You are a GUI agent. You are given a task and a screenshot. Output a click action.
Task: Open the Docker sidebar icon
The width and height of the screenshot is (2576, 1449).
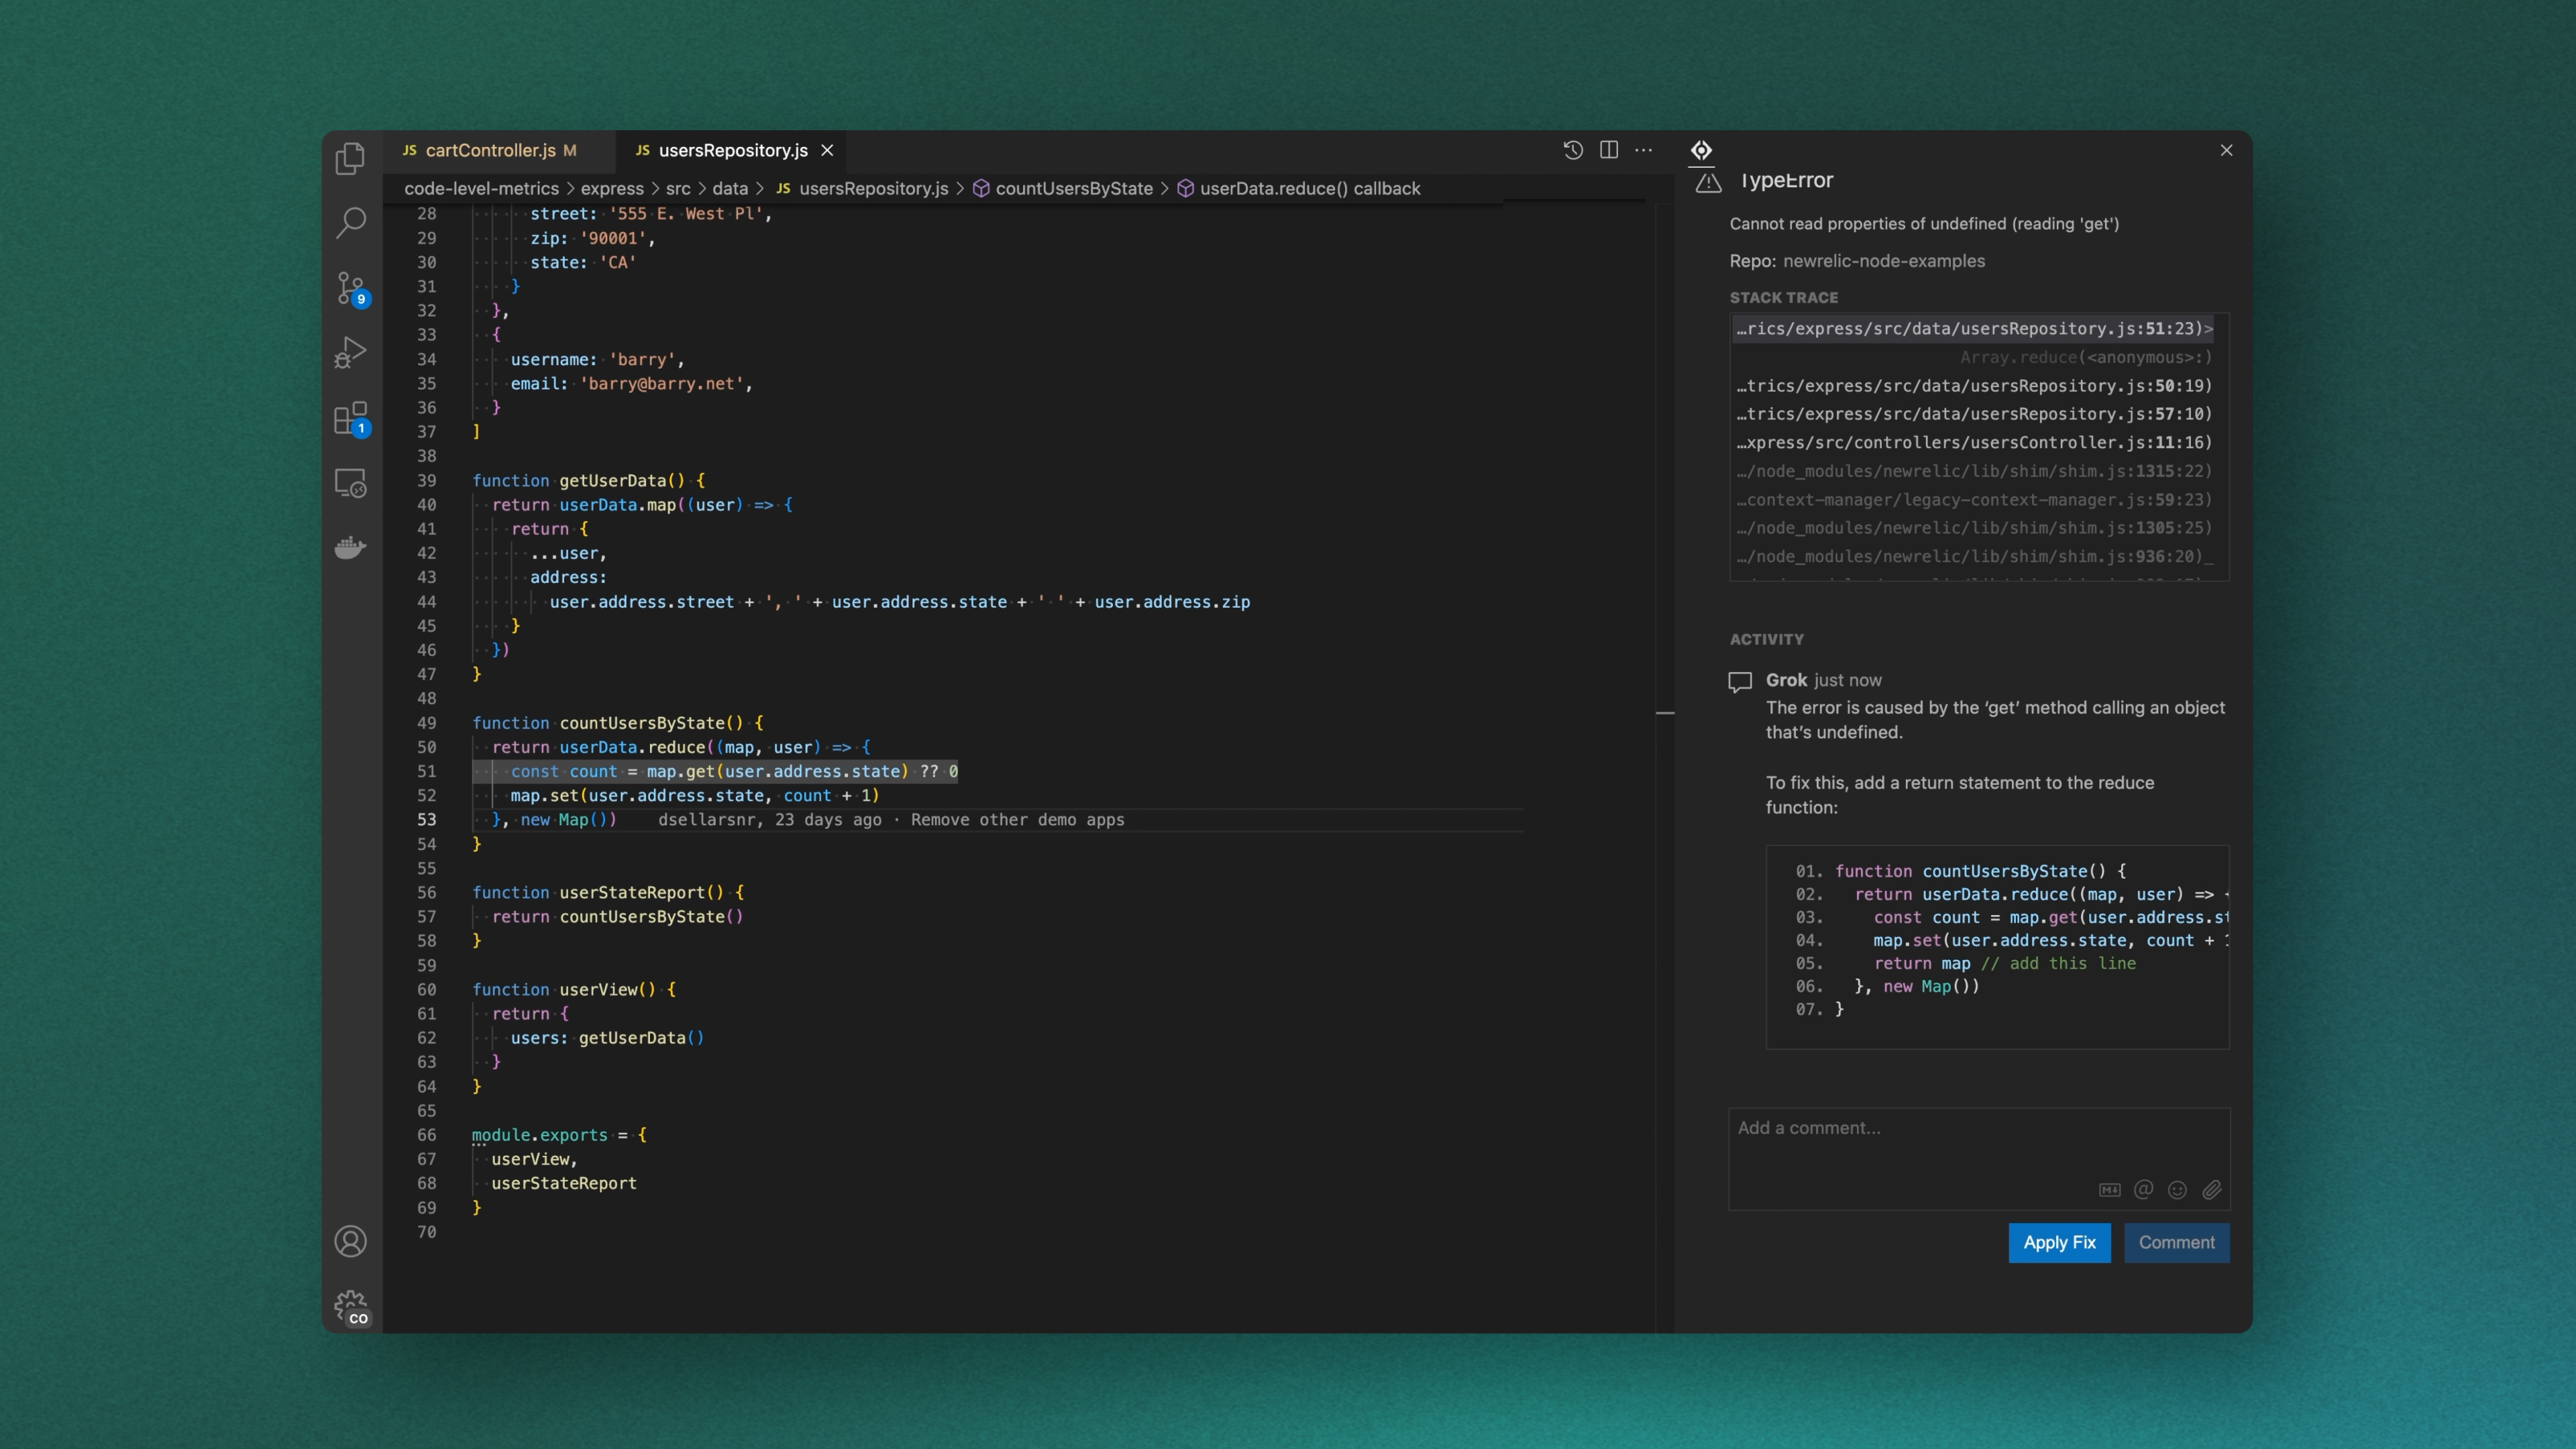click(x=350, y=547)
